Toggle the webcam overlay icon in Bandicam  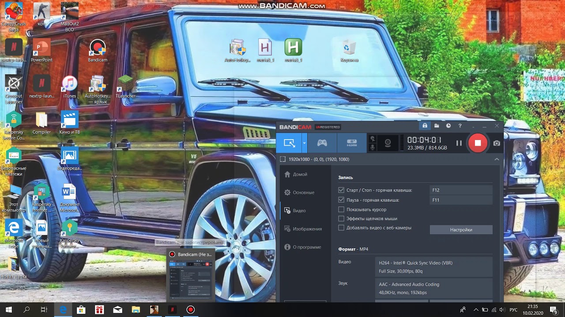(x=388, y=143)
